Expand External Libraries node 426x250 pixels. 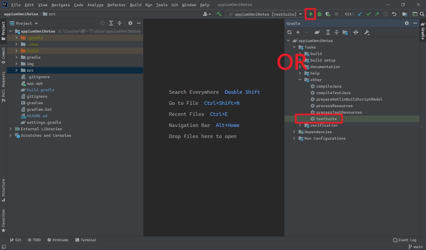click(10, 129)
